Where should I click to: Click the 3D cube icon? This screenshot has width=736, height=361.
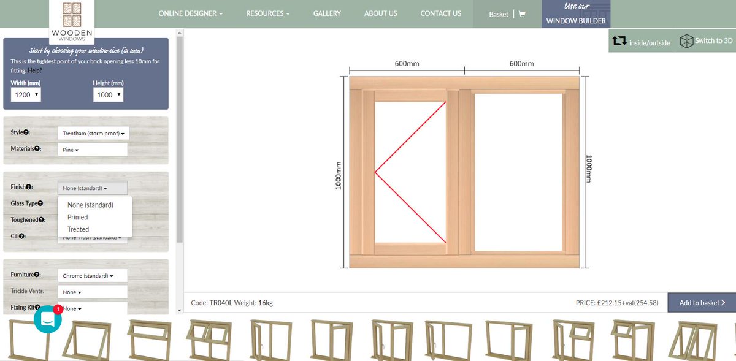point(686,41)
